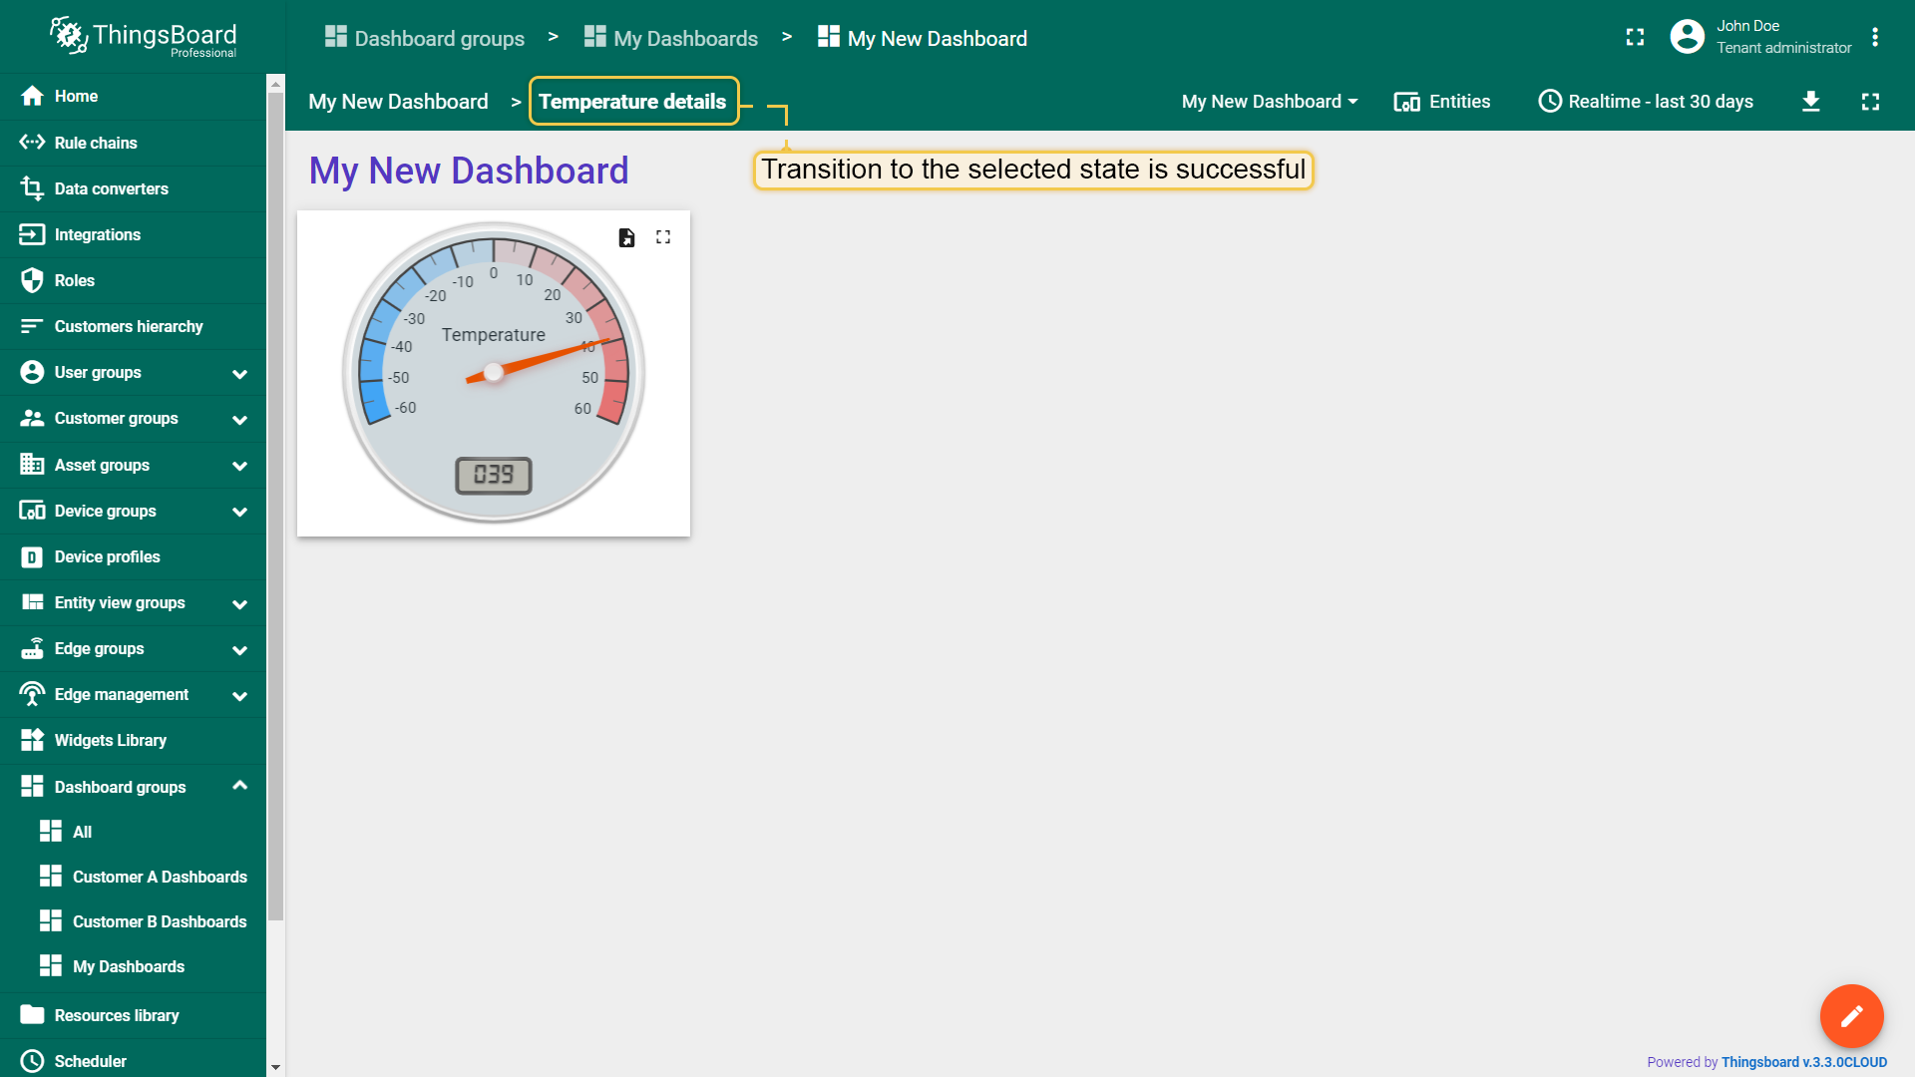This screenshot has height=1077, width=1915.
Task: Click the Entity view groups icon
Action: (32, 602)
